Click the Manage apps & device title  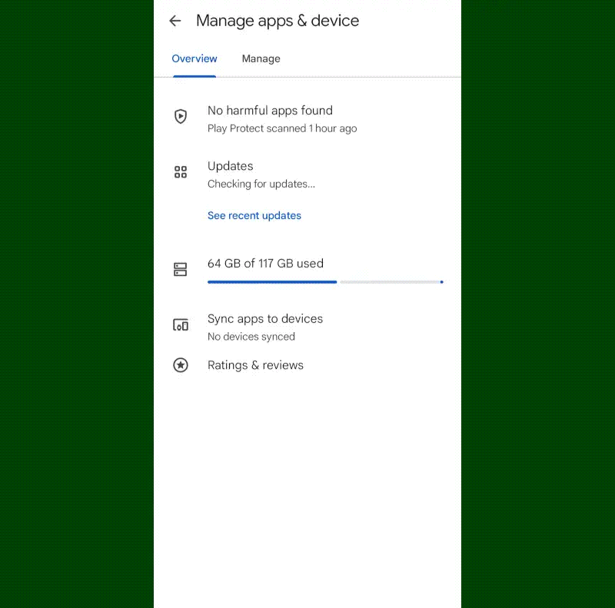point(278,21)
